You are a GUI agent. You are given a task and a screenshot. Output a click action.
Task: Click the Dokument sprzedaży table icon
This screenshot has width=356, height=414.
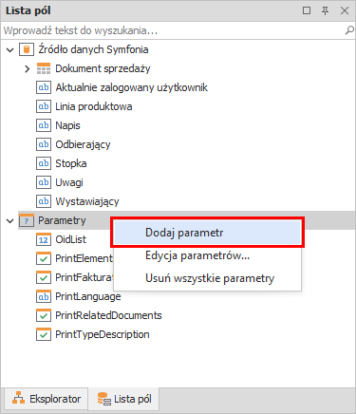click(x=44, y=68)
